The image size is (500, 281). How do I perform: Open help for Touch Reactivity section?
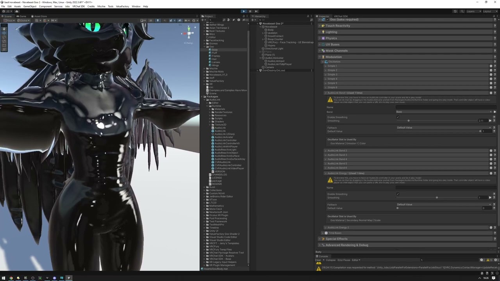(x=495, y=26)
